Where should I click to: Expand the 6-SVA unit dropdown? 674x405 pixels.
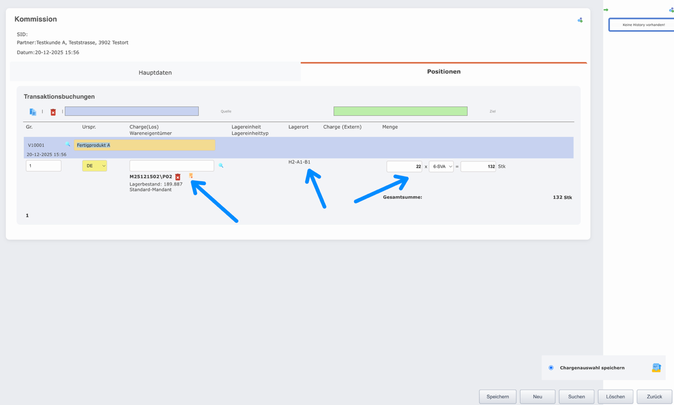[441, 167]
